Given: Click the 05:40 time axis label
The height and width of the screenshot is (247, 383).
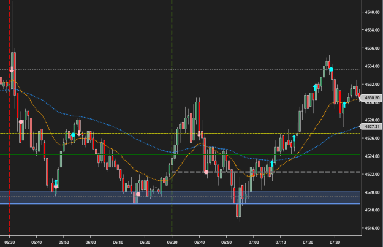Looking at the screenshot, I should coord(36,243).
